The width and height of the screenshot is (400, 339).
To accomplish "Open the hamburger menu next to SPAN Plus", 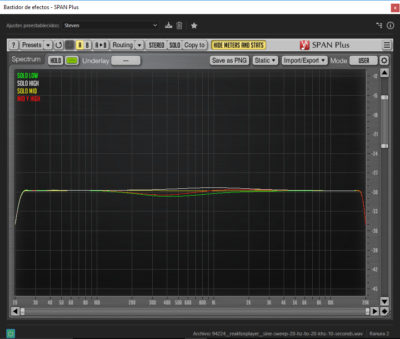I will point(386,45).
